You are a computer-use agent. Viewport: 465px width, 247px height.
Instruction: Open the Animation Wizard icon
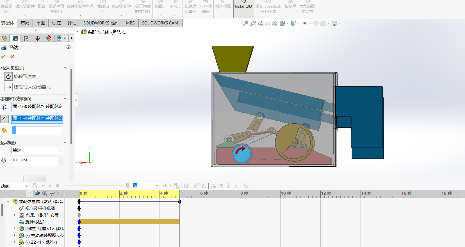tap(186, 186)
